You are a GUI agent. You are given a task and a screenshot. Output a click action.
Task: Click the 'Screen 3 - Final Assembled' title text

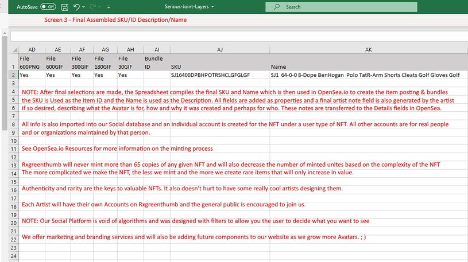(115, 20)
